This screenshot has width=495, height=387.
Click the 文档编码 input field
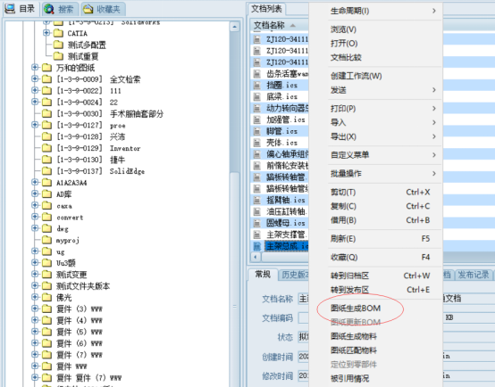[304, 317]
